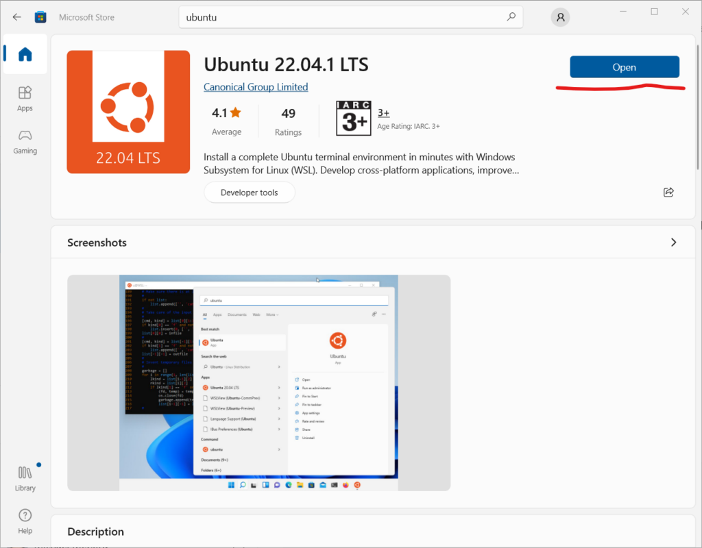This screenshot has width=702, height=548.
Task: Click the search magnifier icon
Action: 511,17
